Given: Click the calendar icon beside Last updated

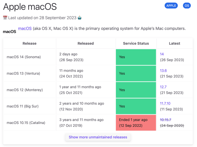Looking at the screenshot, I should (x=5, y=18).
